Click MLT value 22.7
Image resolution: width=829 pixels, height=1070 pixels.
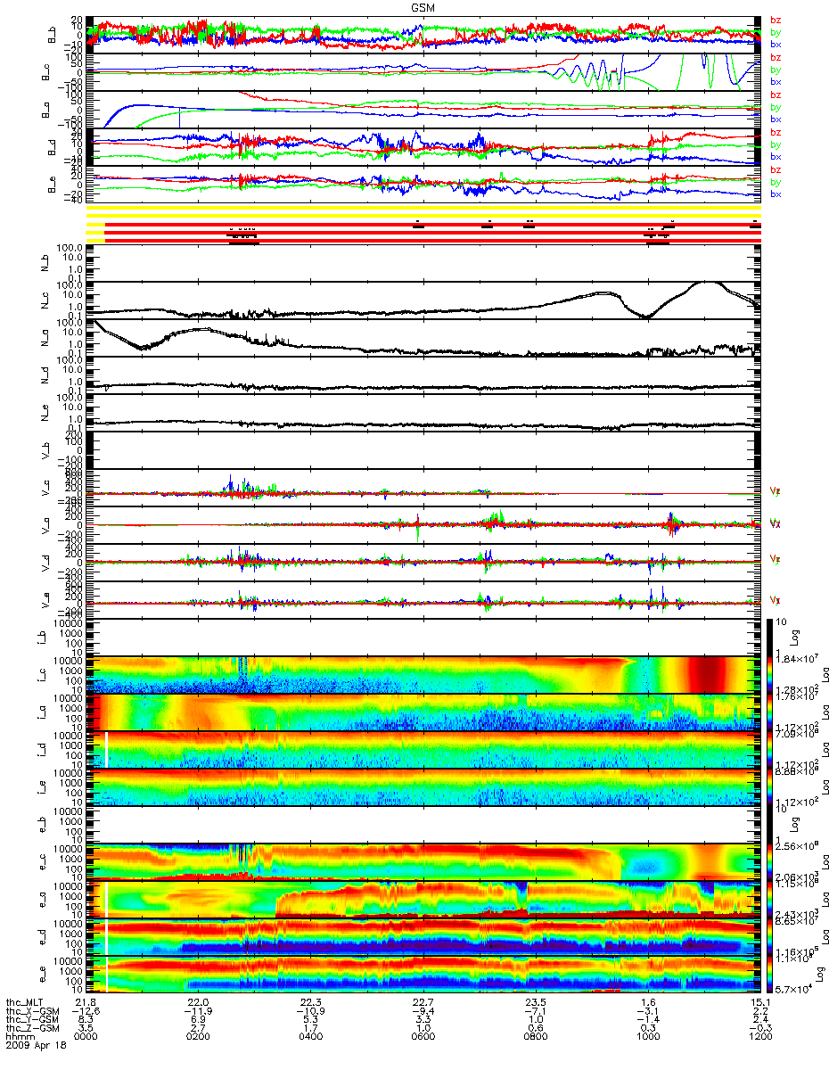click(x=423, y=1004)
